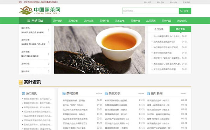Click the China Dark Tea teapot logo
This screenshot has height=130, width=210.
26,10
